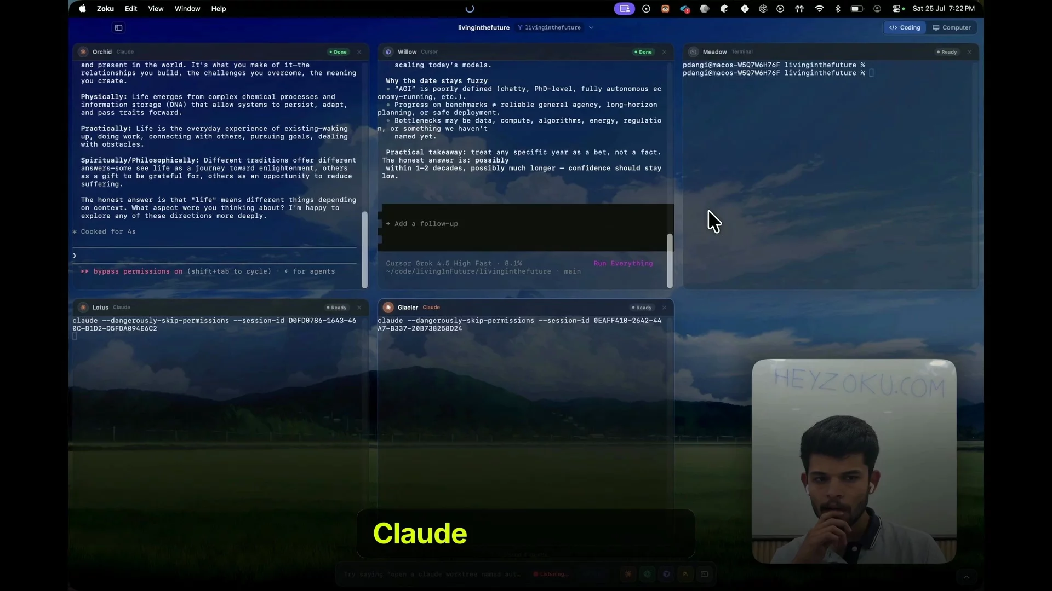Switch to Computer mode
The height and width of the screenshot is (591, 1052).
coord(952,28)
